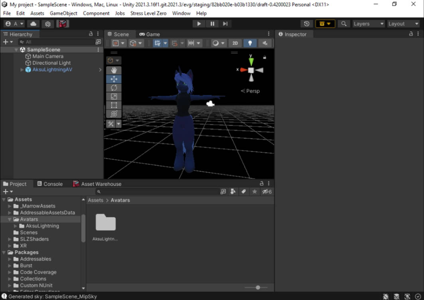Start Play mode
424x300 pixels.
click(199, 24)
